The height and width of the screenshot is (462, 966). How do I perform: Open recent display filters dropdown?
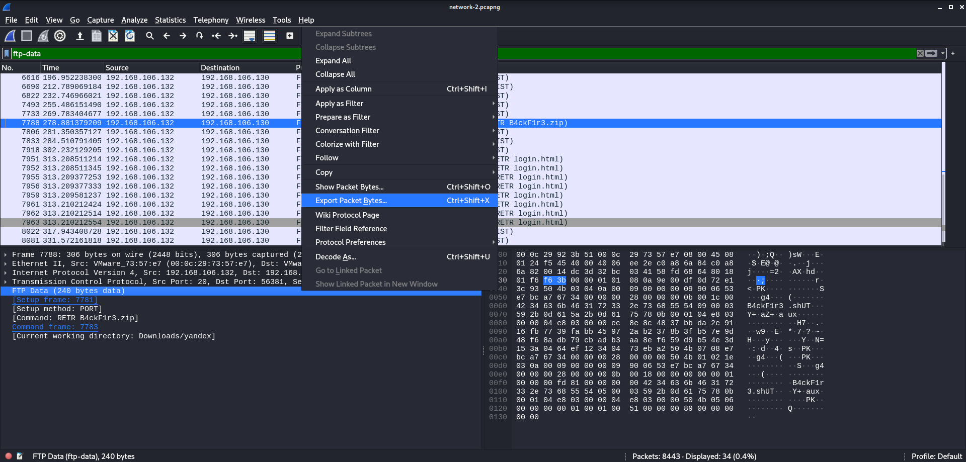(943, 53)
